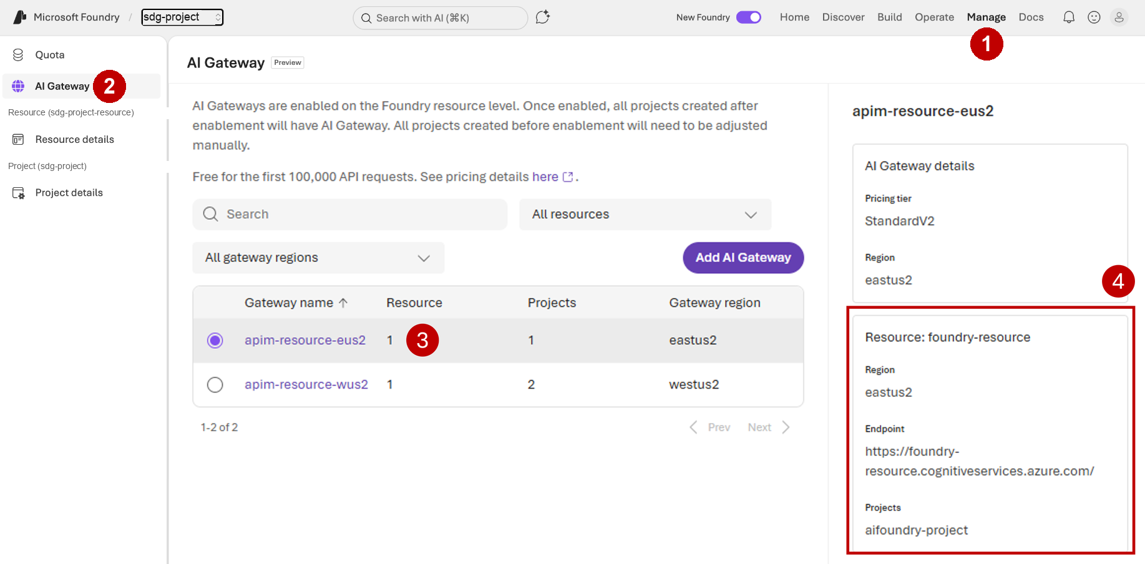The width and height of the screenshot is (1145, 564).
Task: Click the aifoundry-project project name
Action: pos(917,530)
